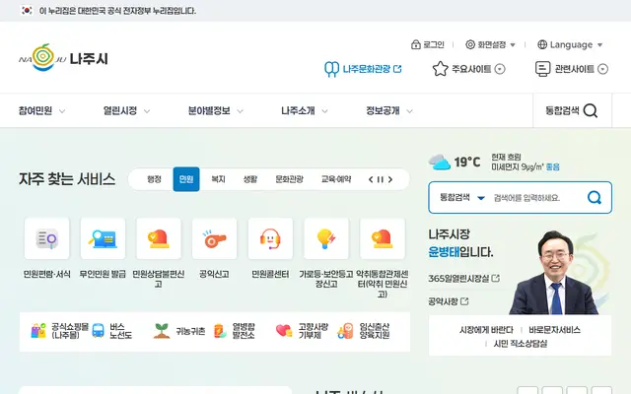631x394 pixels.
Task: Click the Korean flag government notice icon
Action: pyautogui.click(x=27, y=11)
